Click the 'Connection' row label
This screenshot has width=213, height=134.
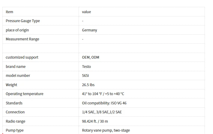(15, 112)
